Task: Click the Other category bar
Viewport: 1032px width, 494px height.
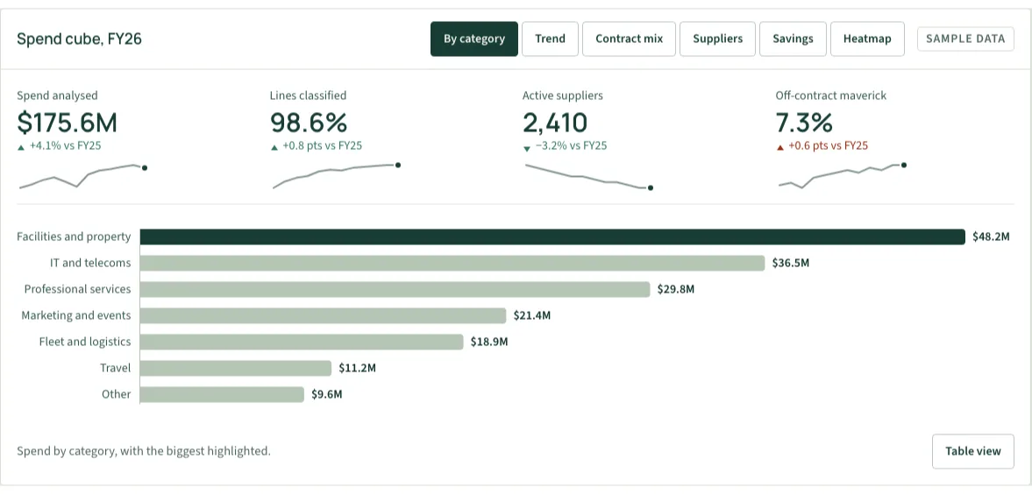Action: pyautogui.click(x=223, y=395)
